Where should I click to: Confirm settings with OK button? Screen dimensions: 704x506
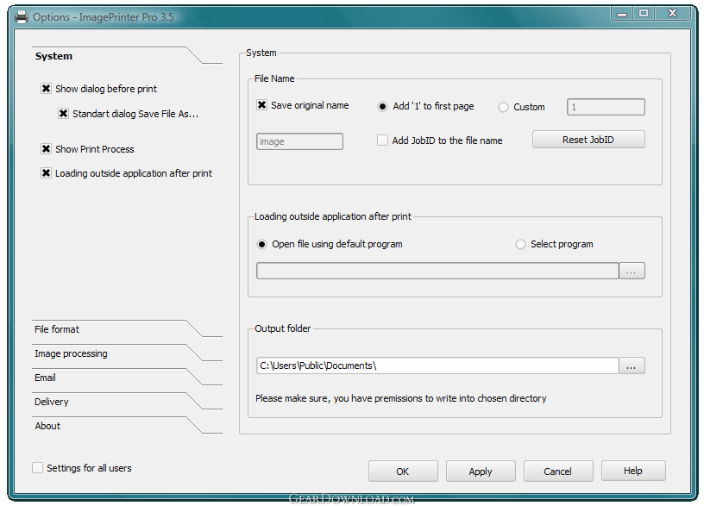(x=403, y=471)
